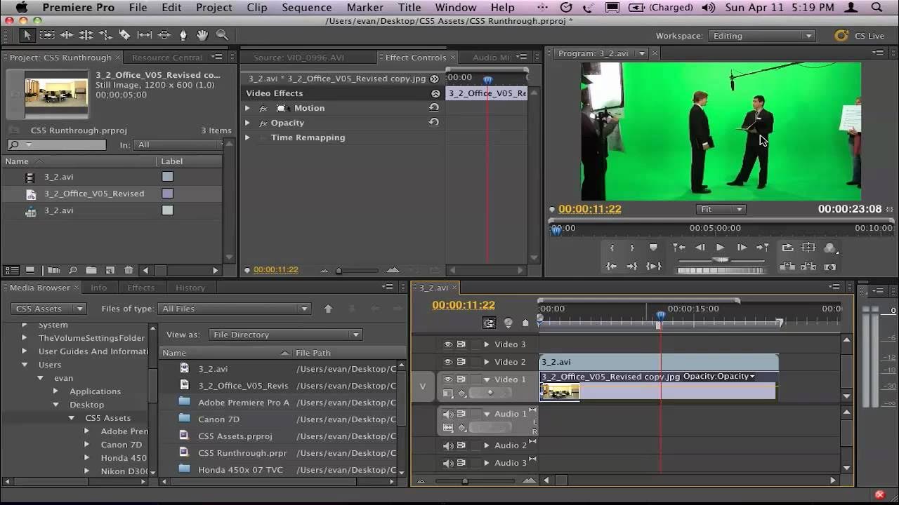This screenshot has width=899, height=505.
Task: Click the timeline zoom slider handle
Action: (464, 480)
